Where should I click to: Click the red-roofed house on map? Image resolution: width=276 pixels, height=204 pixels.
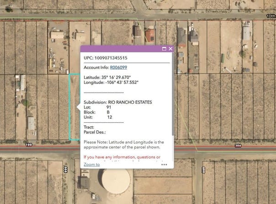(150, 36)
